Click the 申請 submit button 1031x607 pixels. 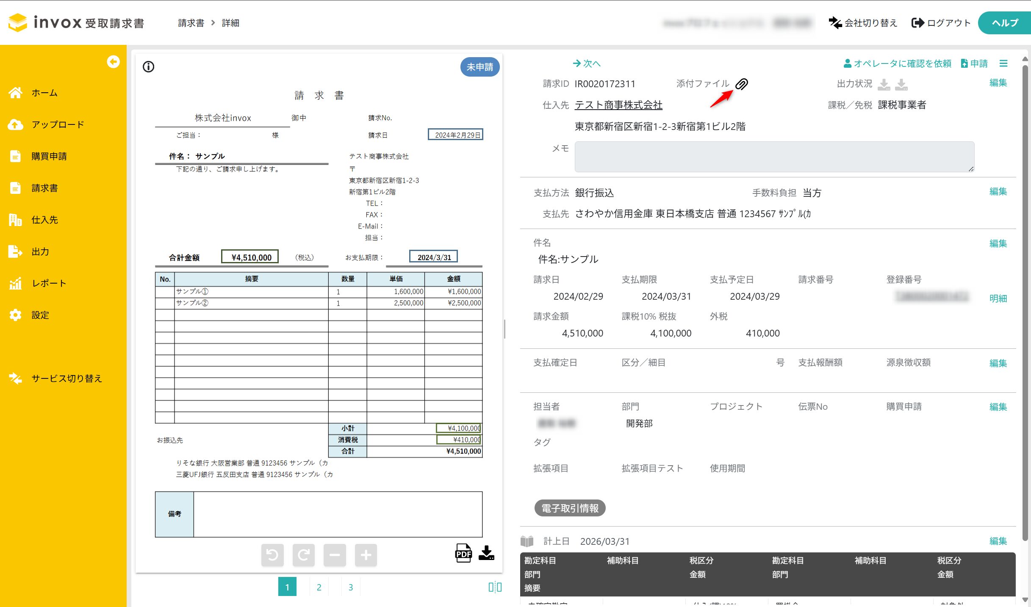pyautogui.click(x=974, y=63)
